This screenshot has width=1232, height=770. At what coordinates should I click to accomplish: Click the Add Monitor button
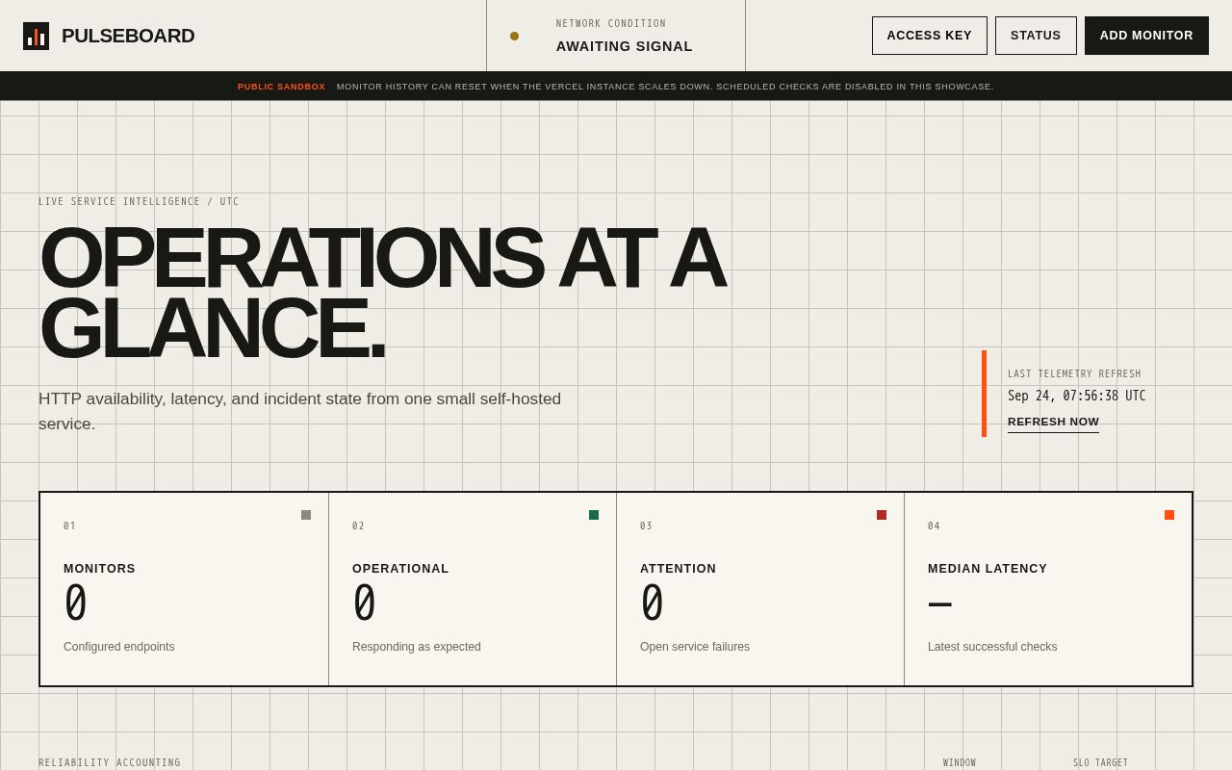click(1146, 36)
